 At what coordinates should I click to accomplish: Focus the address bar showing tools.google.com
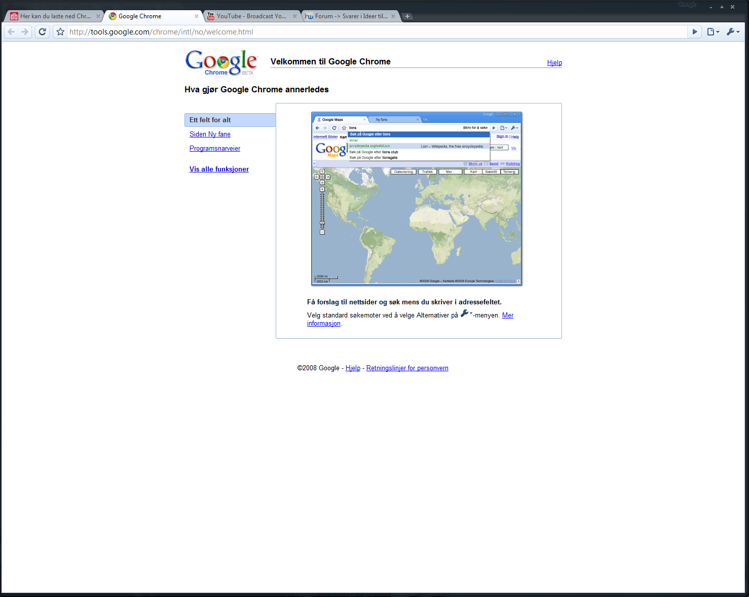pos(377,32)
